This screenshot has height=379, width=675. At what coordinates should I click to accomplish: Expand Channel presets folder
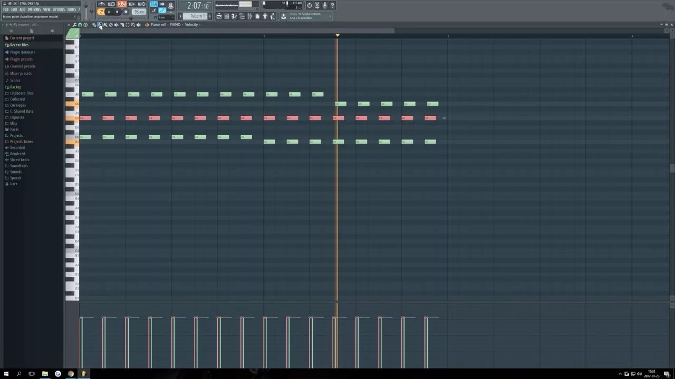23,66
